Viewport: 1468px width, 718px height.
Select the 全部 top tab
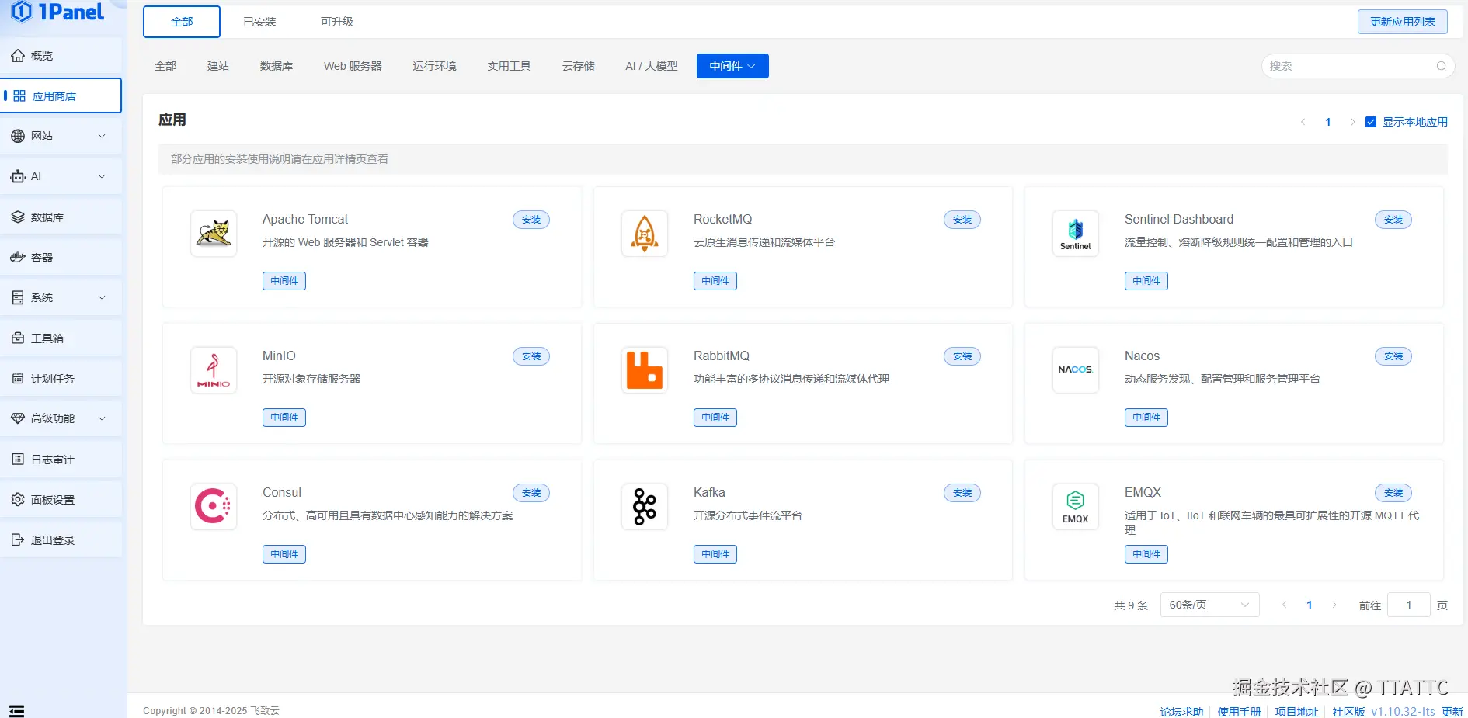coord(182,22)
